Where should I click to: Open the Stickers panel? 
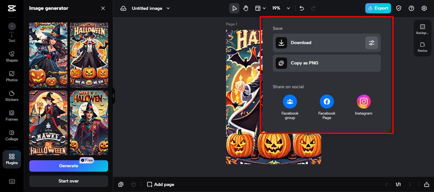click(x=12, y=96)
